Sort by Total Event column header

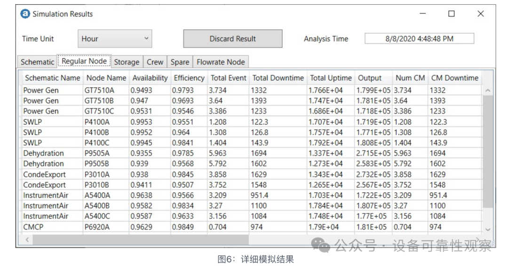[x=229, y=78]
